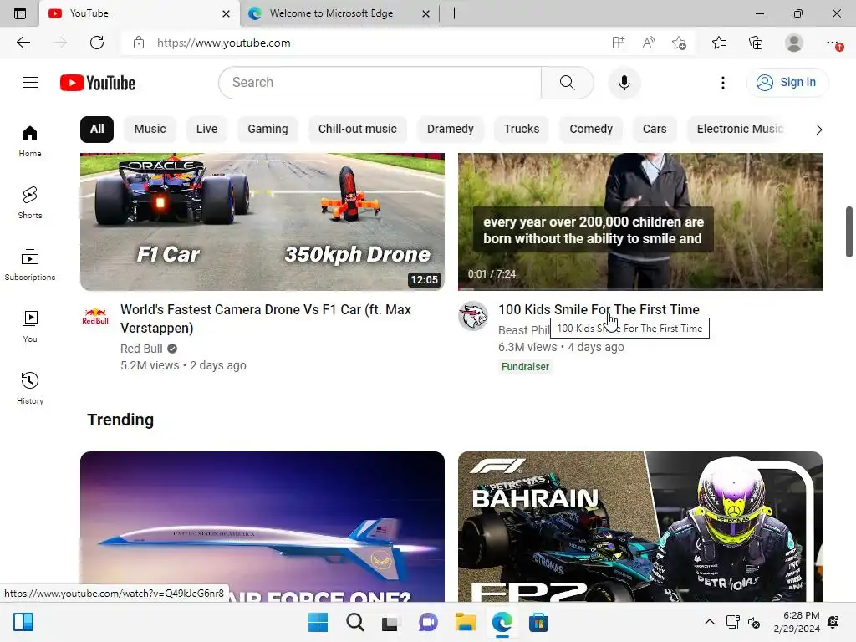The width and height of the screenshot is (856, 642).
Task: Open the Favorites list
Action: point(719,43)
